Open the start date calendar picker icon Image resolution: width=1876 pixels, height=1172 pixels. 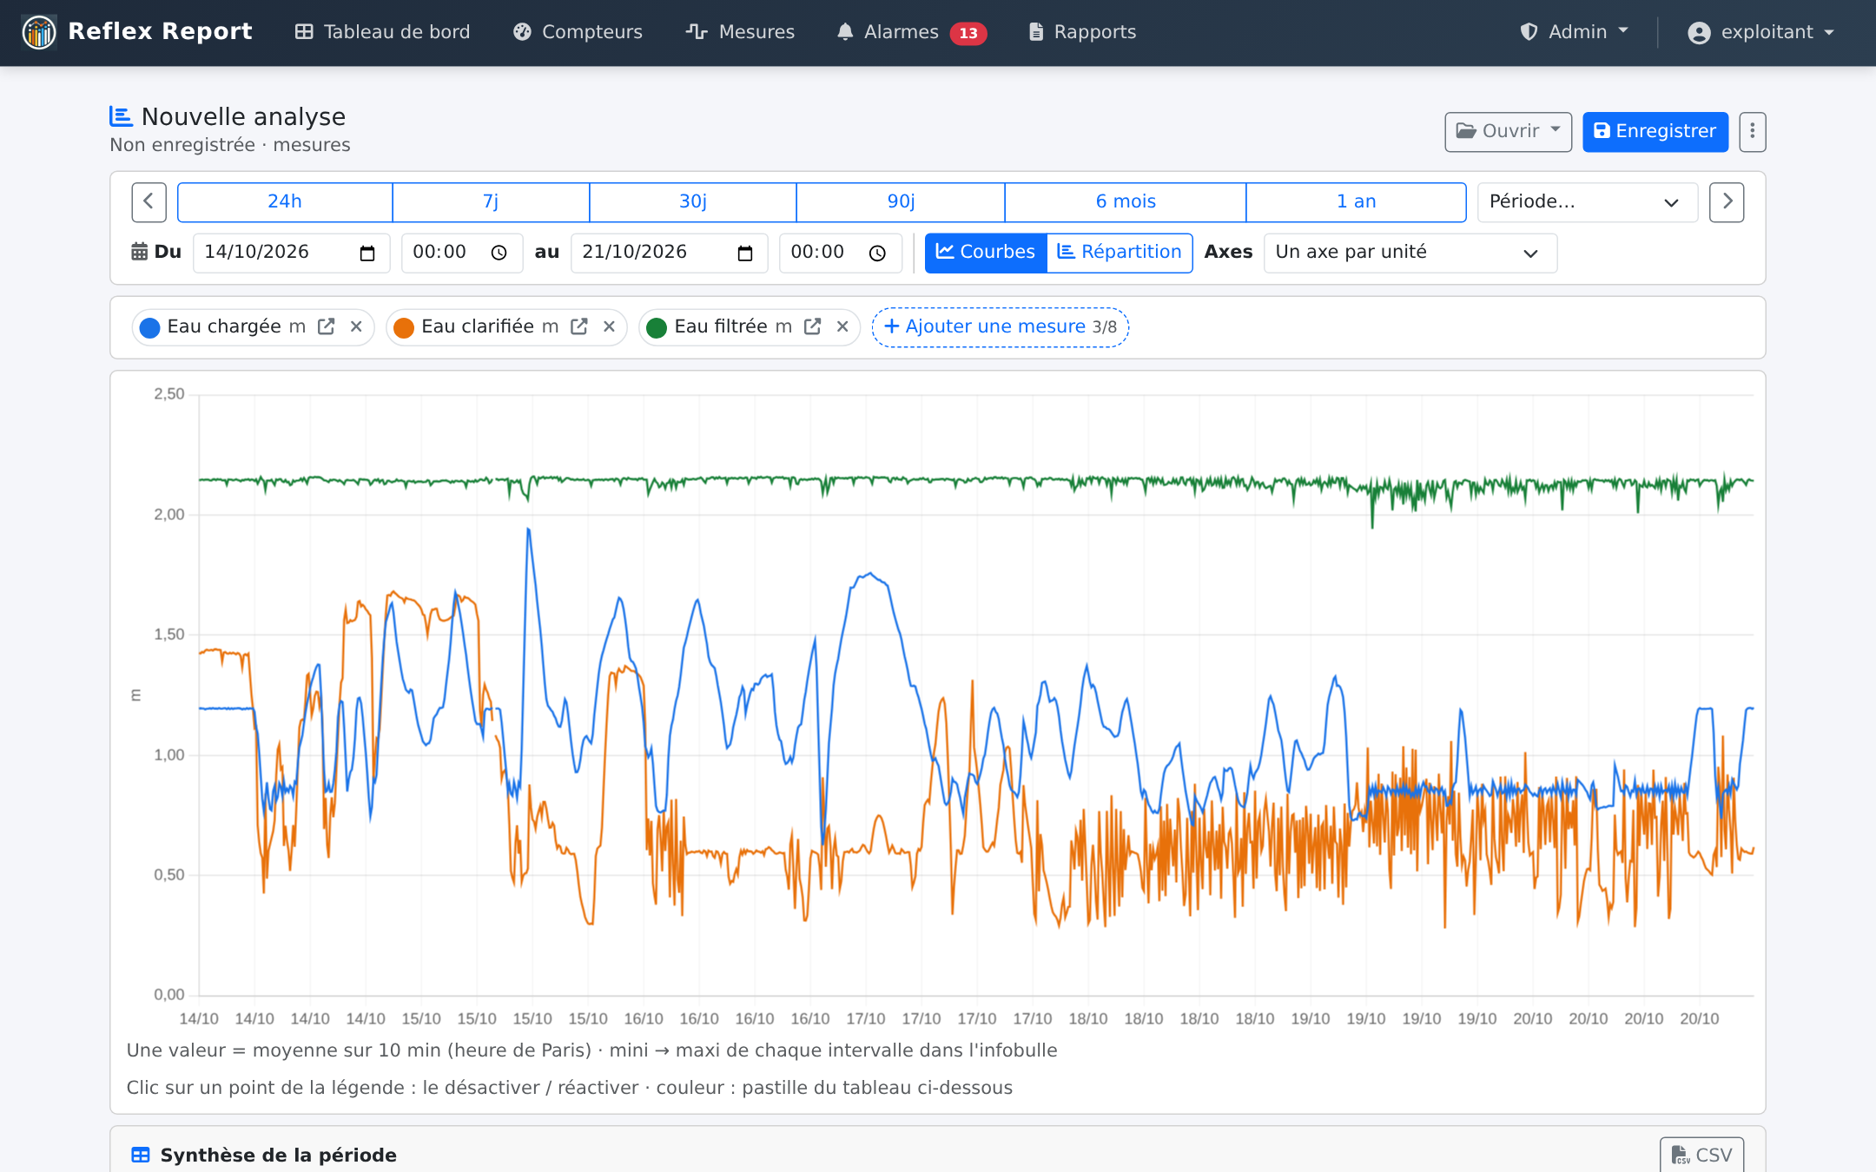[367, 253]
